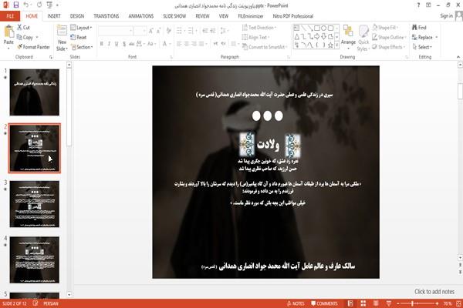Open Quick Styles gallery

363,38
